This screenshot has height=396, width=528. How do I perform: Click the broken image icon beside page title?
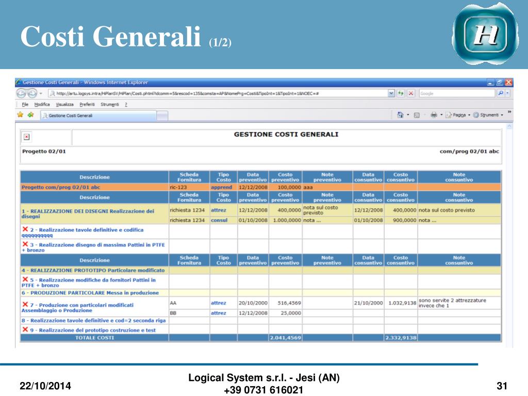pos(27,137)
